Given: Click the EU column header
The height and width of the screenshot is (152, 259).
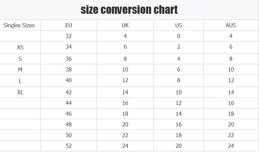Looking at the screenshot, I should (x=68, y=25).
